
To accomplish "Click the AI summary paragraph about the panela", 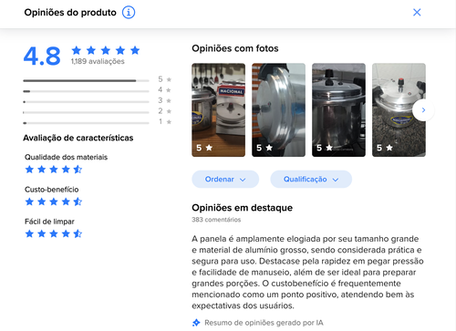I will click(307, 272).
